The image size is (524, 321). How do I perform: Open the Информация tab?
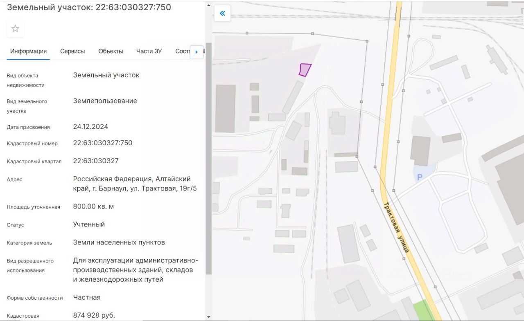point(28,51)
